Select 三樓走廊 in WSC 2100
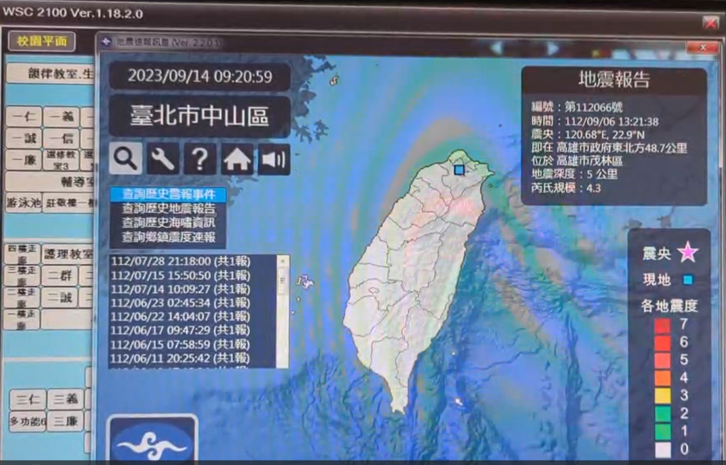 coord(22,275)
